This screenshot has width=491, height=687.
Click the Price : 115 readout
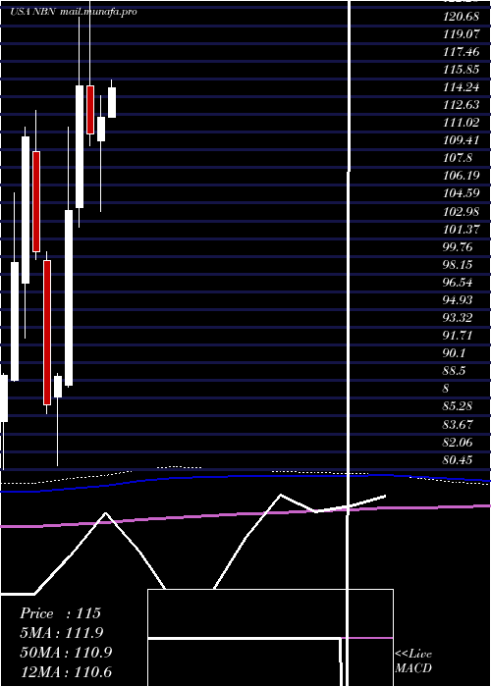pos(61,613)
